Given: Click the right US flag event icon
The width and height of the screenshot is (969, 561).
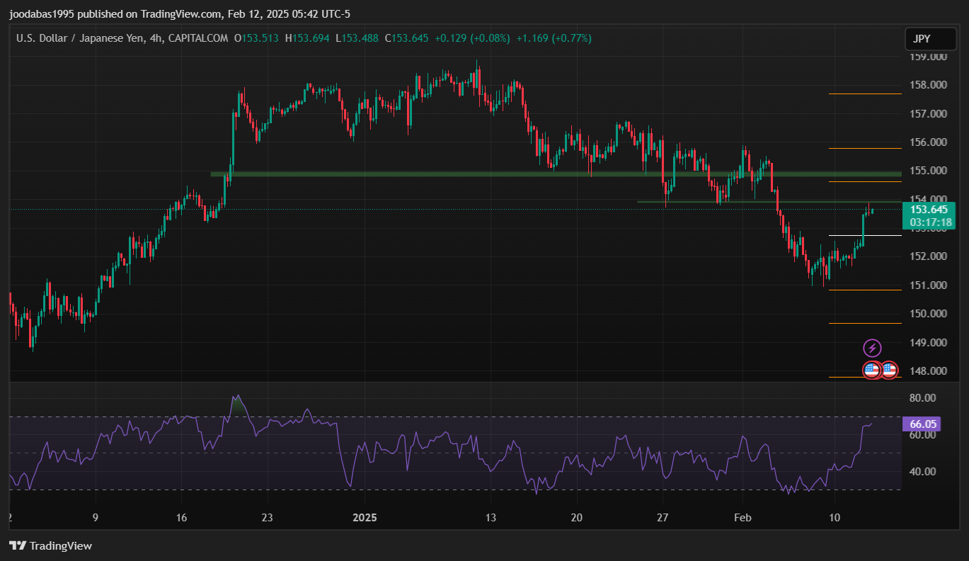Looking at the screenshot, I should (889, 370).
